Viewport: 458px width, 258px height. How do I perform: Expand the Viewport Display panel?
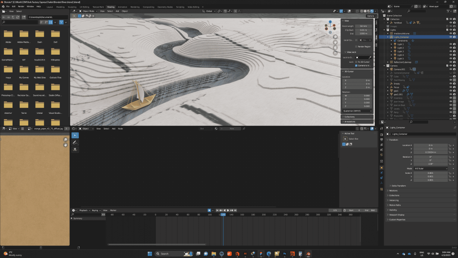point(420,215)
